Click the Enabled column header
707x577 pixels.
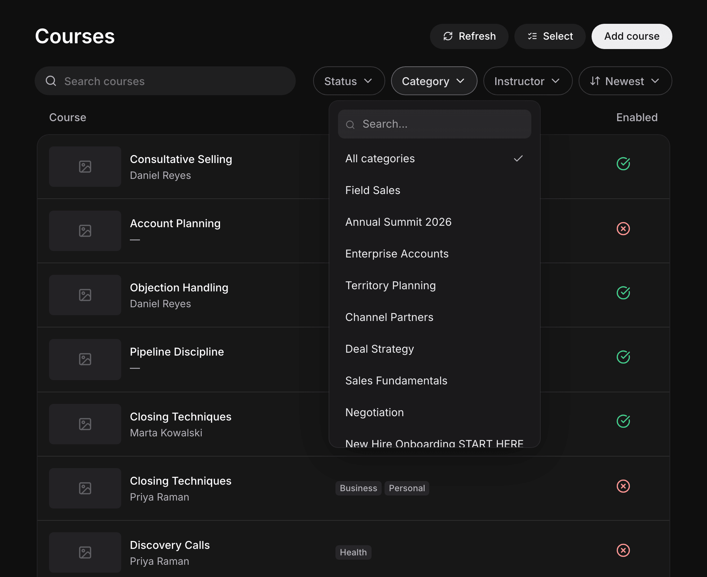tap(637, 117)
